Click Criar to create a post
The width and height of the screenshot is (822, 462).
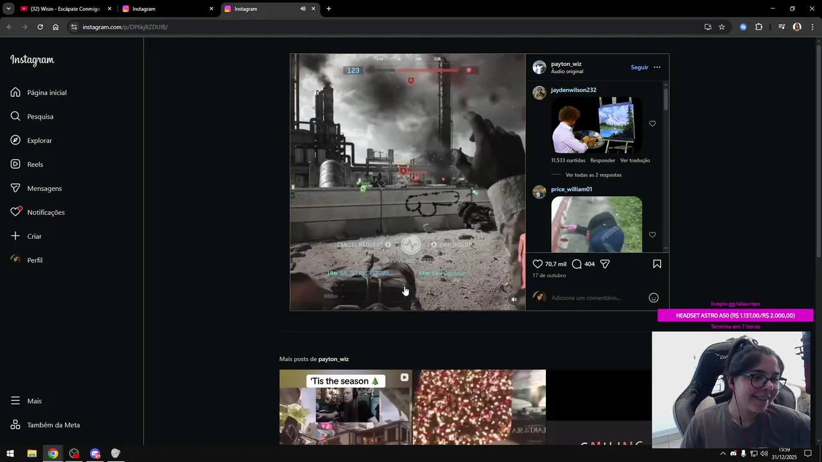26,236
